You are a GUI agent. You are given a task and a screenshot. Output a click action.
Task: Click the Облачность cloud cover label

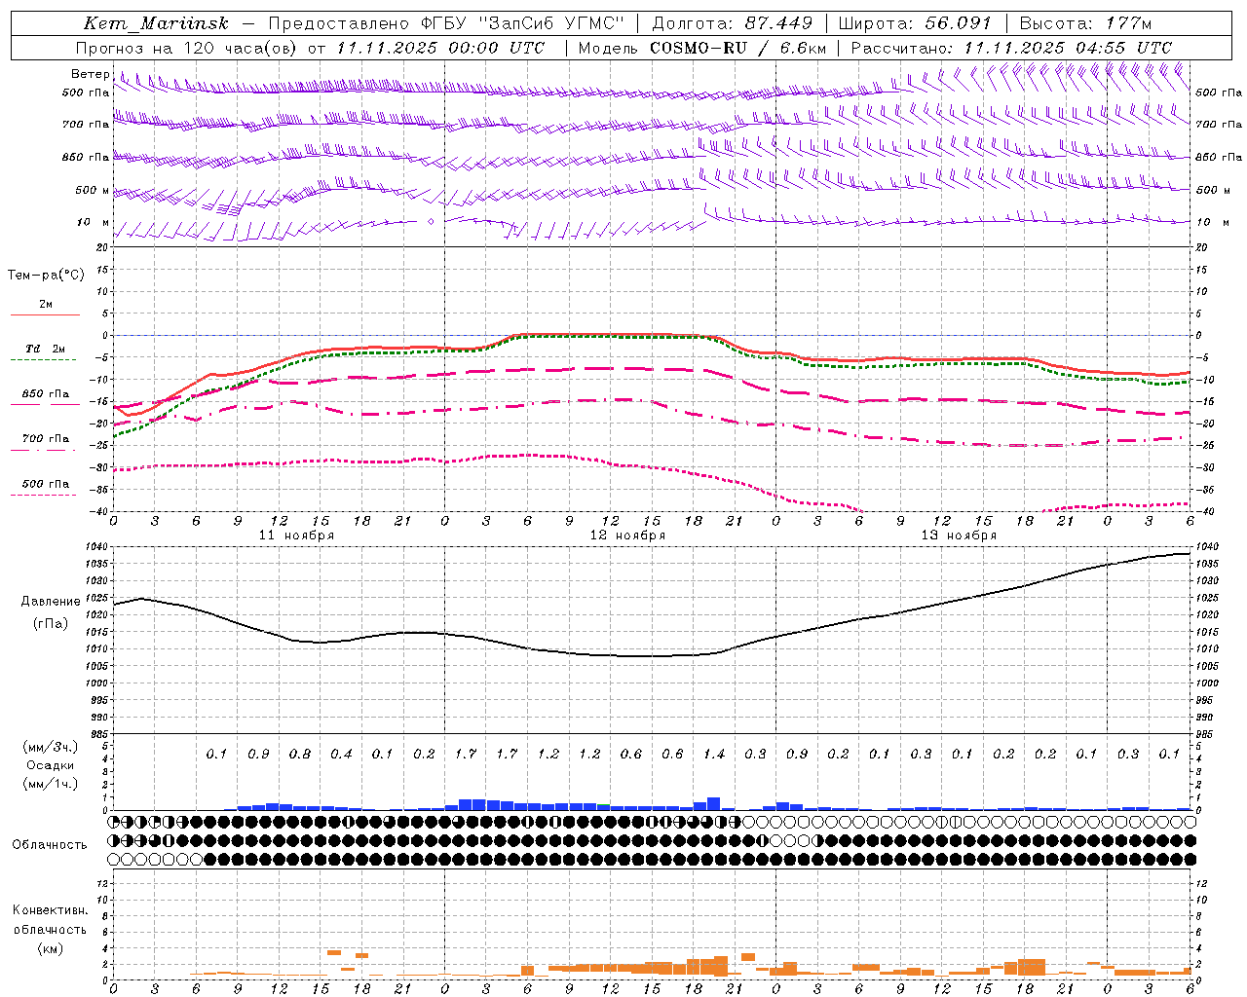click(50, 844)
